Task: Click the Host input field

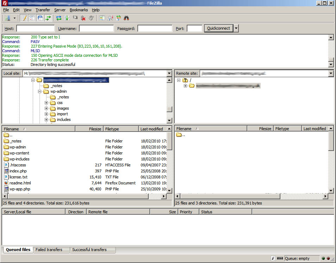Action: (x=36, y=29)
